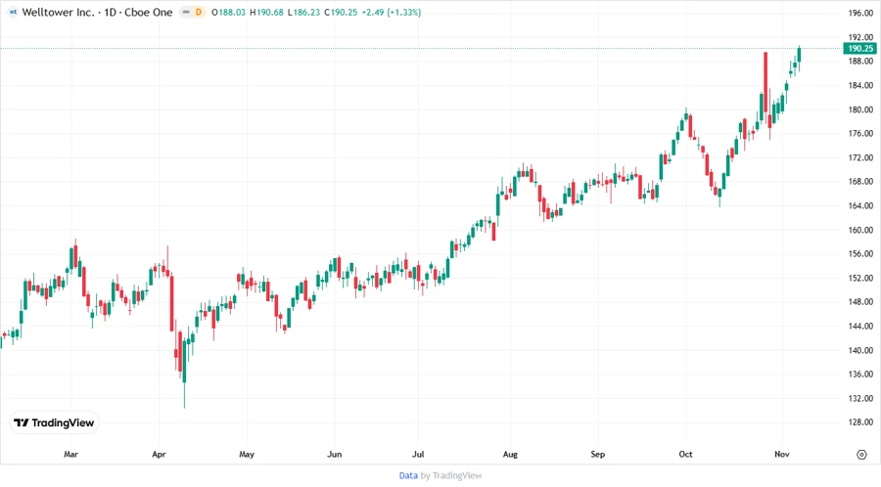The width and height of the screenshot is (881, 487).
Task: Click the Welltower logo icon
Action: (x=13, y=12)
